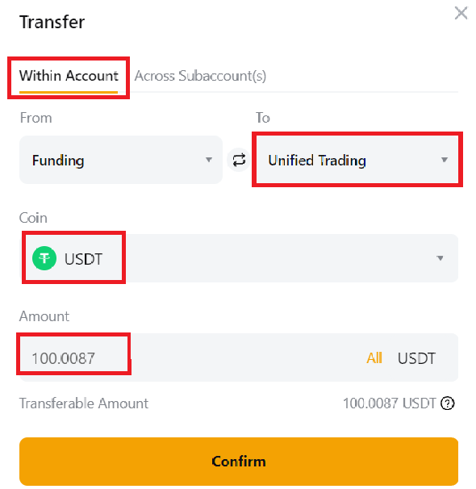Focus the Amount input showing 100.0087
The width and height of the screenshot is (476, 489).
coord(190,358)
